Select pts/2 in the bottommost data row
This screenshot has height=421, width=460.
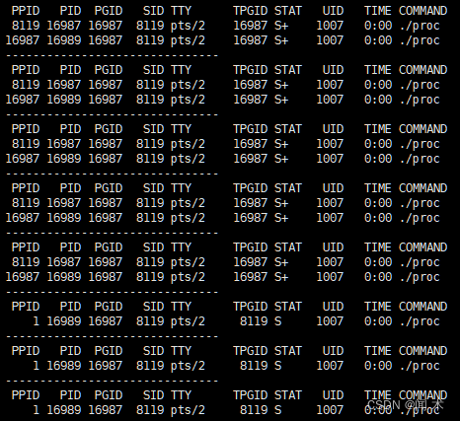coord(188,410)
